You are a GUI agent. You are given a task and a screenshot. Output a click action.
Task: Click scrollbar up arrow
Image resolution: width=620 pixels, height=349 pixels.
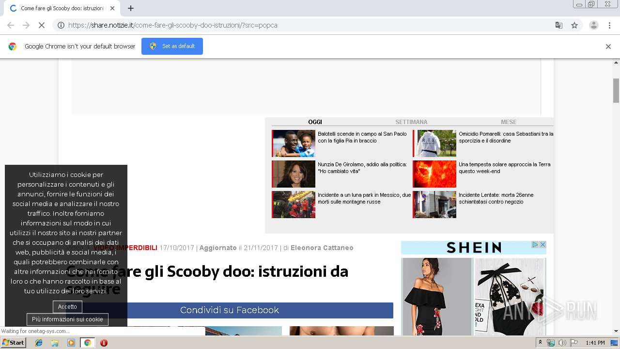click(616, 63)
